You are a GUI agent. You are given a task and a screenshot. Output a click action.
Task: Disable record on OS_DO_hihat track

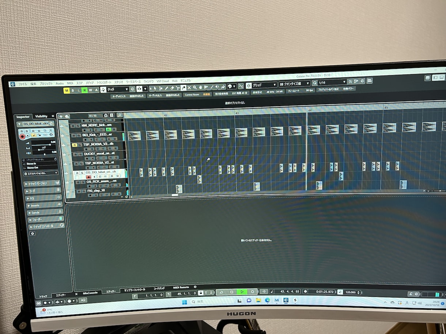point(88,177)
